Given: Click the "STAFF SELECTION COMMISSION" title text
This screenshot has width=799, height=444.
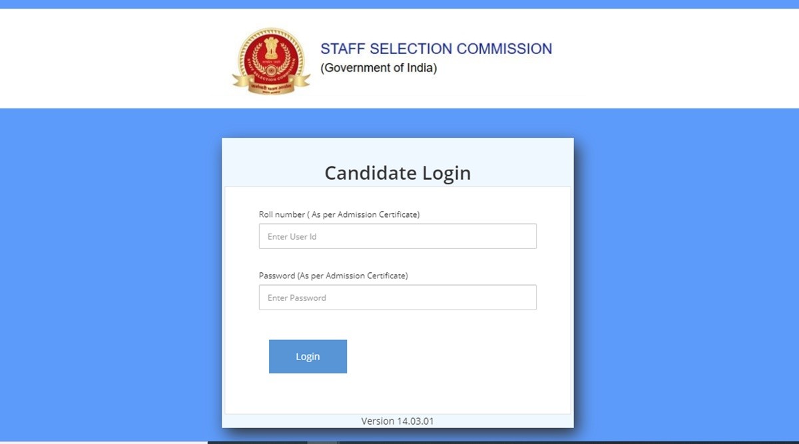Looking at the screenshot, I should [436, 49].
